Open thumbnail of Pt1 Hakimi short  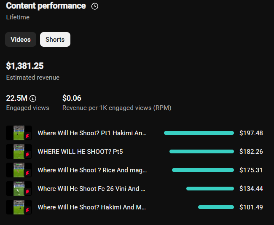pyautogui.click(x=19, y=133)
